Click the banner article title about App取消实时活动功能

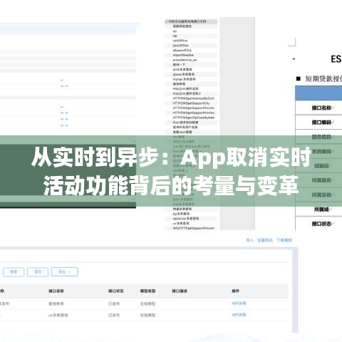tap(171, 171)
